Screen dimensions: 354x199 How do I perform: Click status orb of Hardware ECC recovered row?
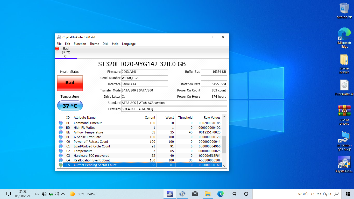pos(61,155)
